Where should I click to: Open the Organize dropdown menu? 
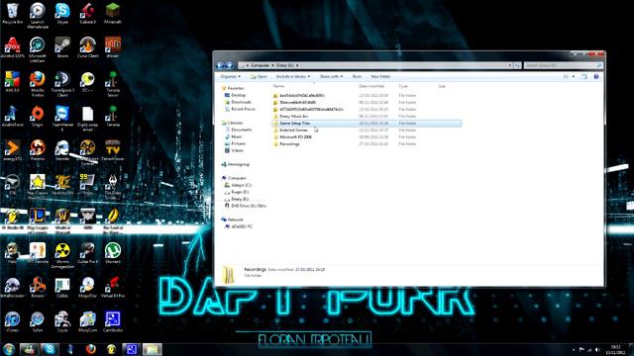pos(230,76)
